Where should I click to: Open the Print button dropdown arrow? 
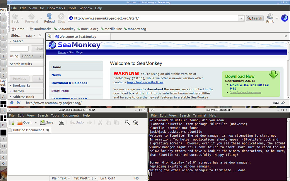coord(277,18)
